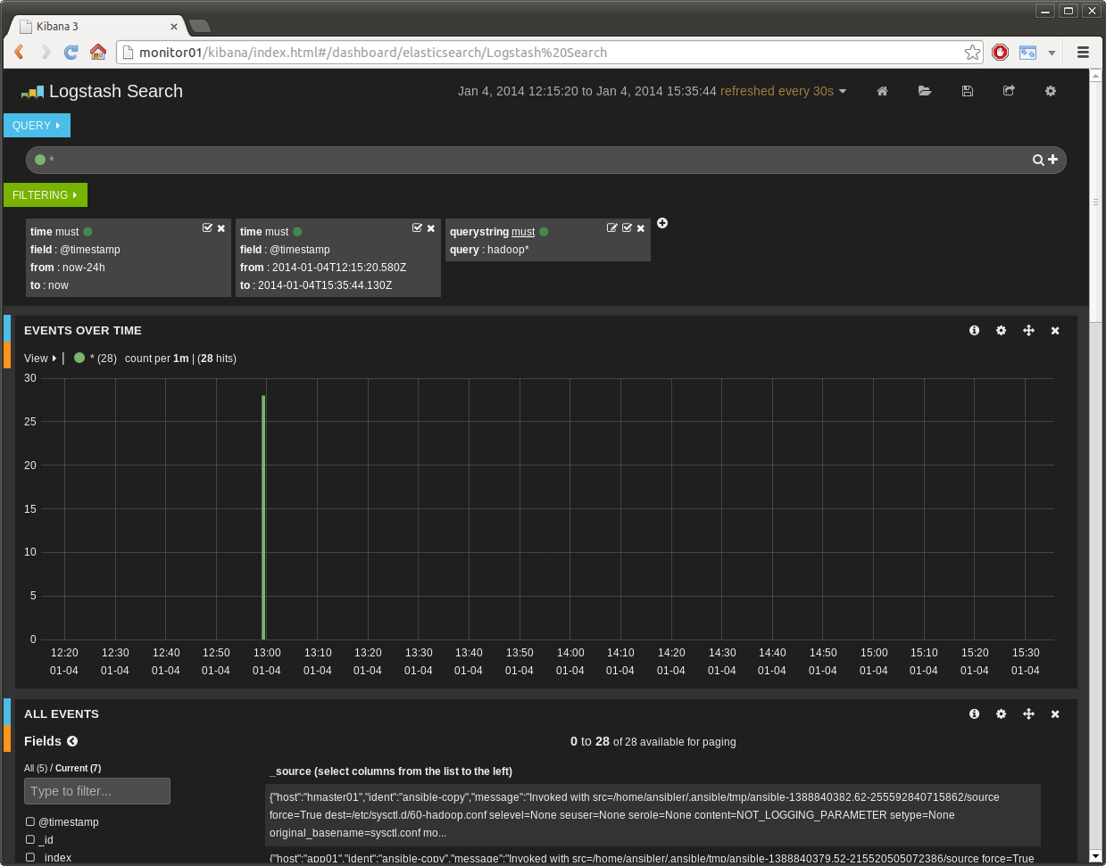Edit the querystring hadoop* filter

(x=611, y=228)
